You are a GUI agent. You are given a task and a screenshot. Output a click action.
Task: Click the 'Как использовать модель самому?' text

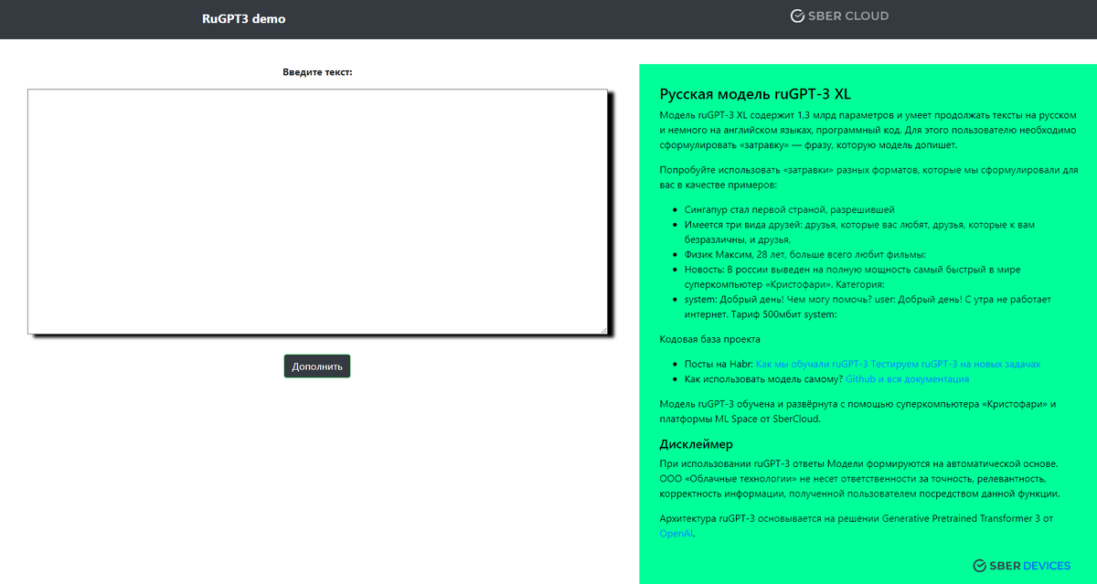tap(763, 378)
